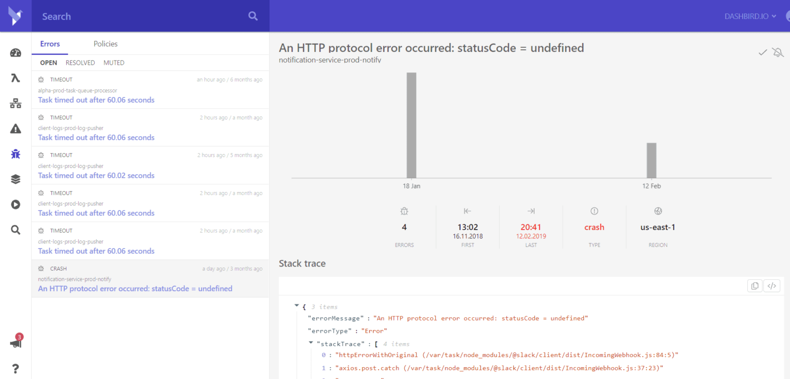The width and height of the screenshot is (790, 379).
Task: View the alerts warning icon
Action: click(x=15, y=128)
